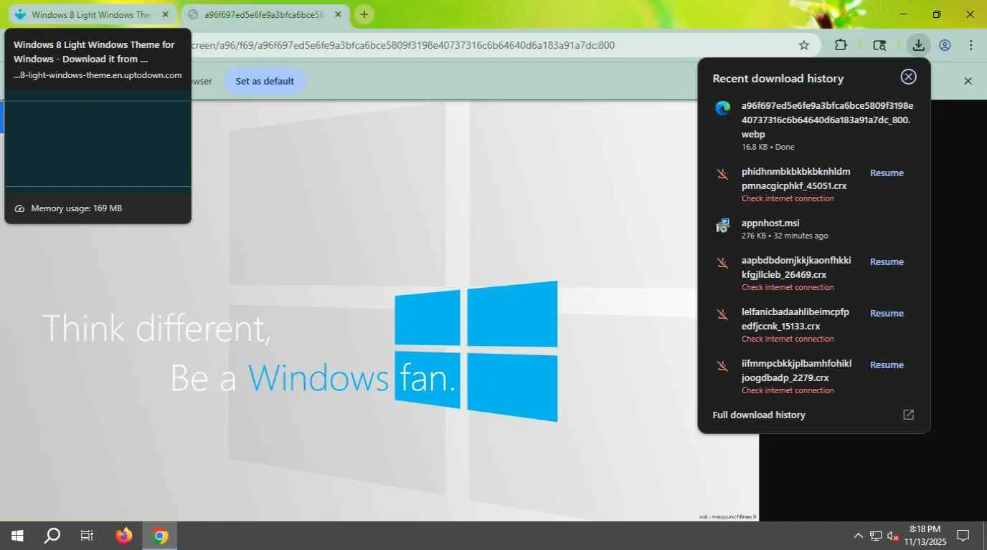Open a new browser tab
The height and width of the screenshot is (550, 987).
coord(364,14)
